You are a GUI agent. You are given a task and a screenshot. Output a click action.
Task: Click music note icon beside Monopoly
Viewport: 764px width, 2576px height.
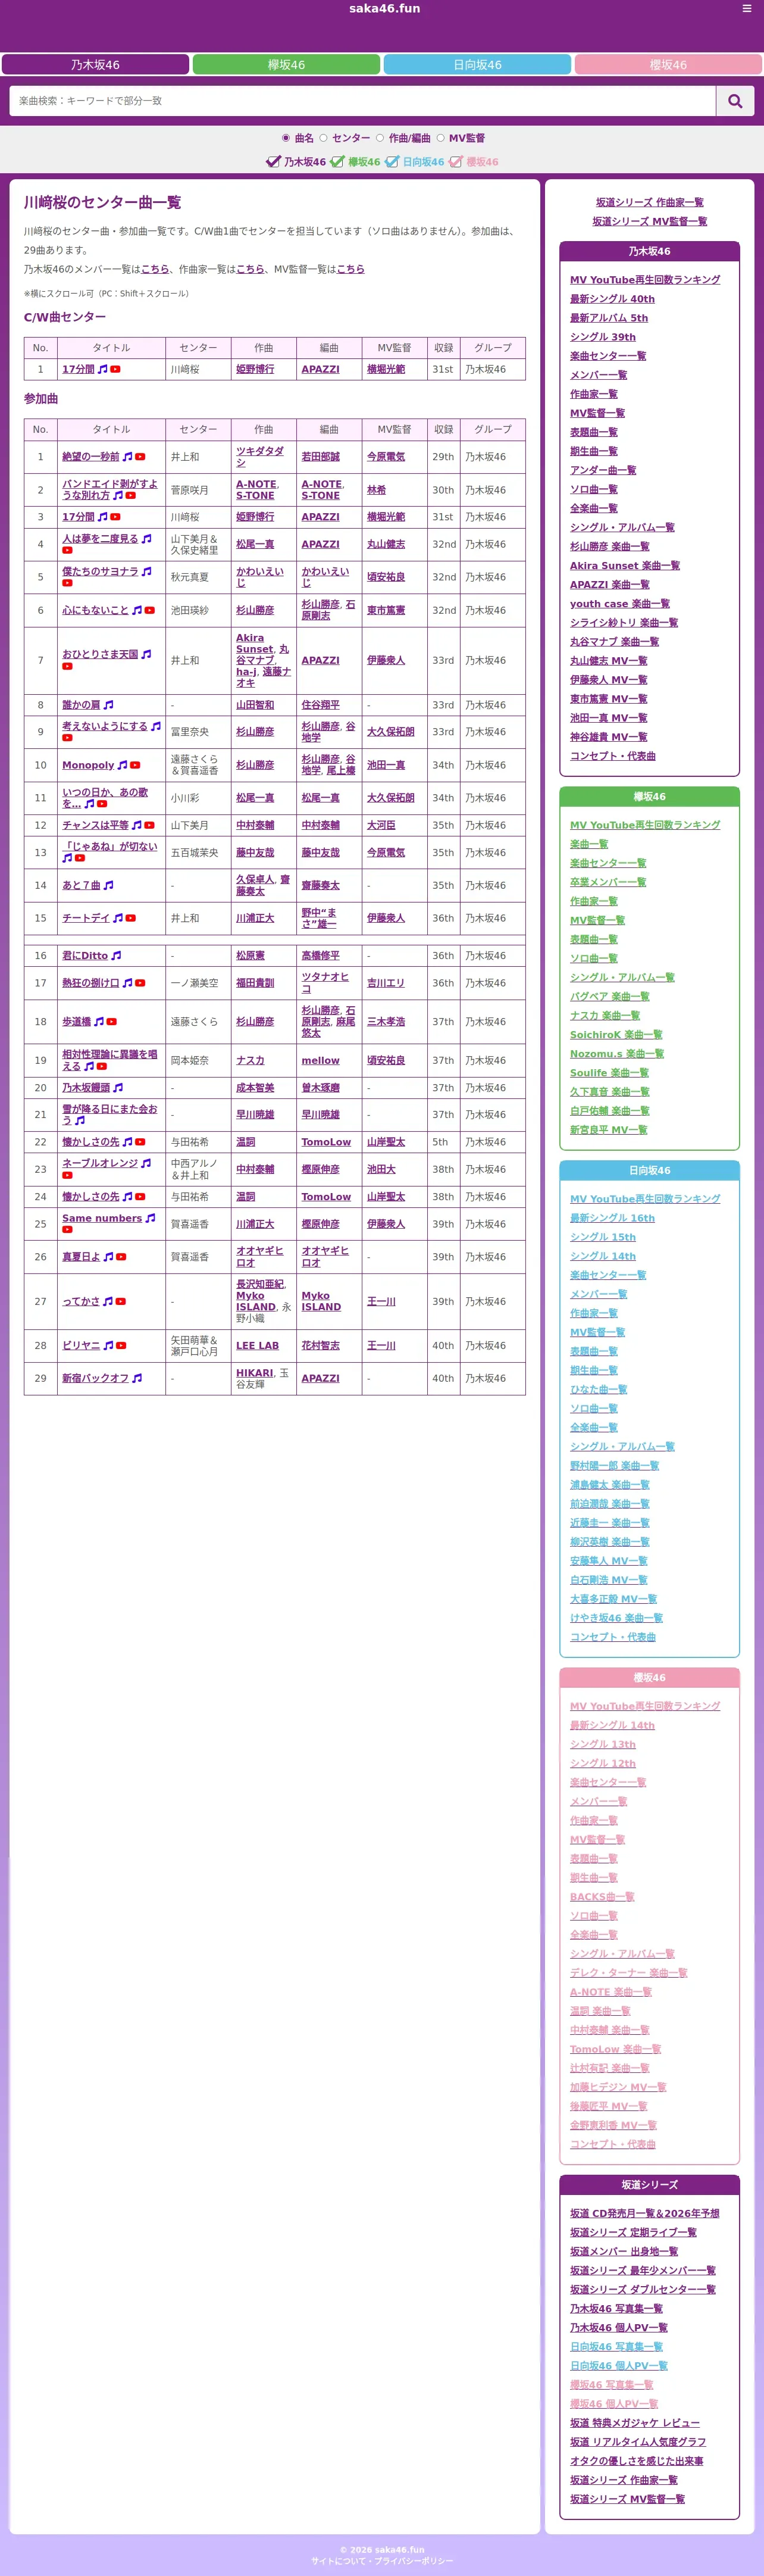(122, 765)
